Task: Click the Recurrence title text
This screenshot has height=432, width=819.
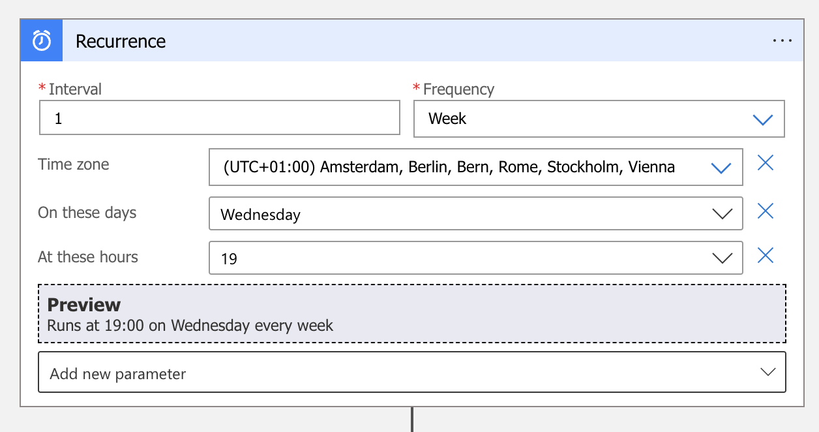Action: point(121,42)
